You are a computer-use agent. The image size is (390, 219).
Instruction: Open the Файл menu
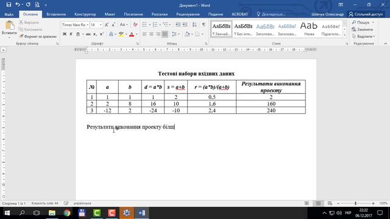tap(9, 14)
